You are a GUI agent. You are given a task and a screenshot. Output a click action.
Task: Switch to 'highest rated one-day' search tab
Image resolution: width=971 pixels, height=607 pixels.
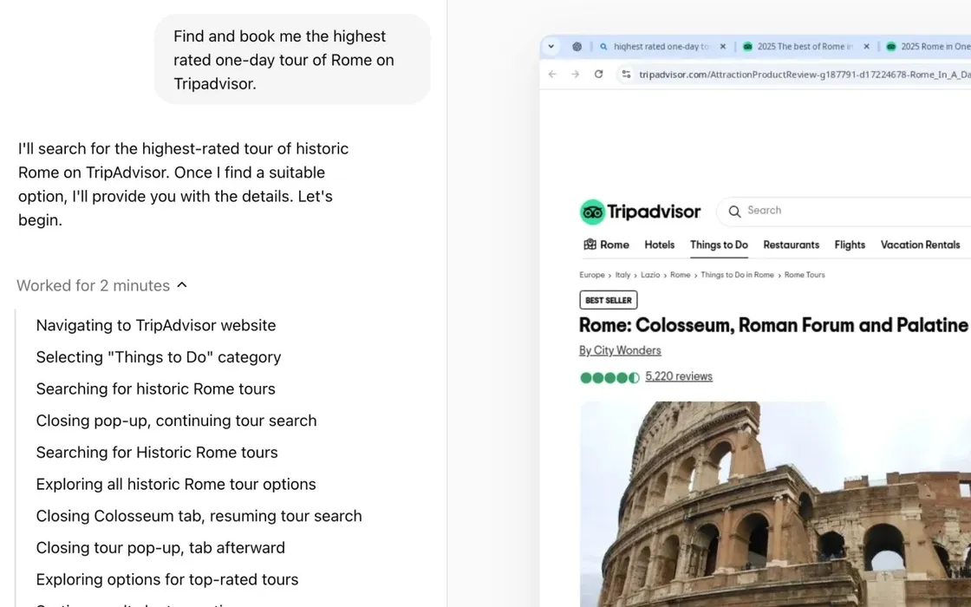[661, 47]
